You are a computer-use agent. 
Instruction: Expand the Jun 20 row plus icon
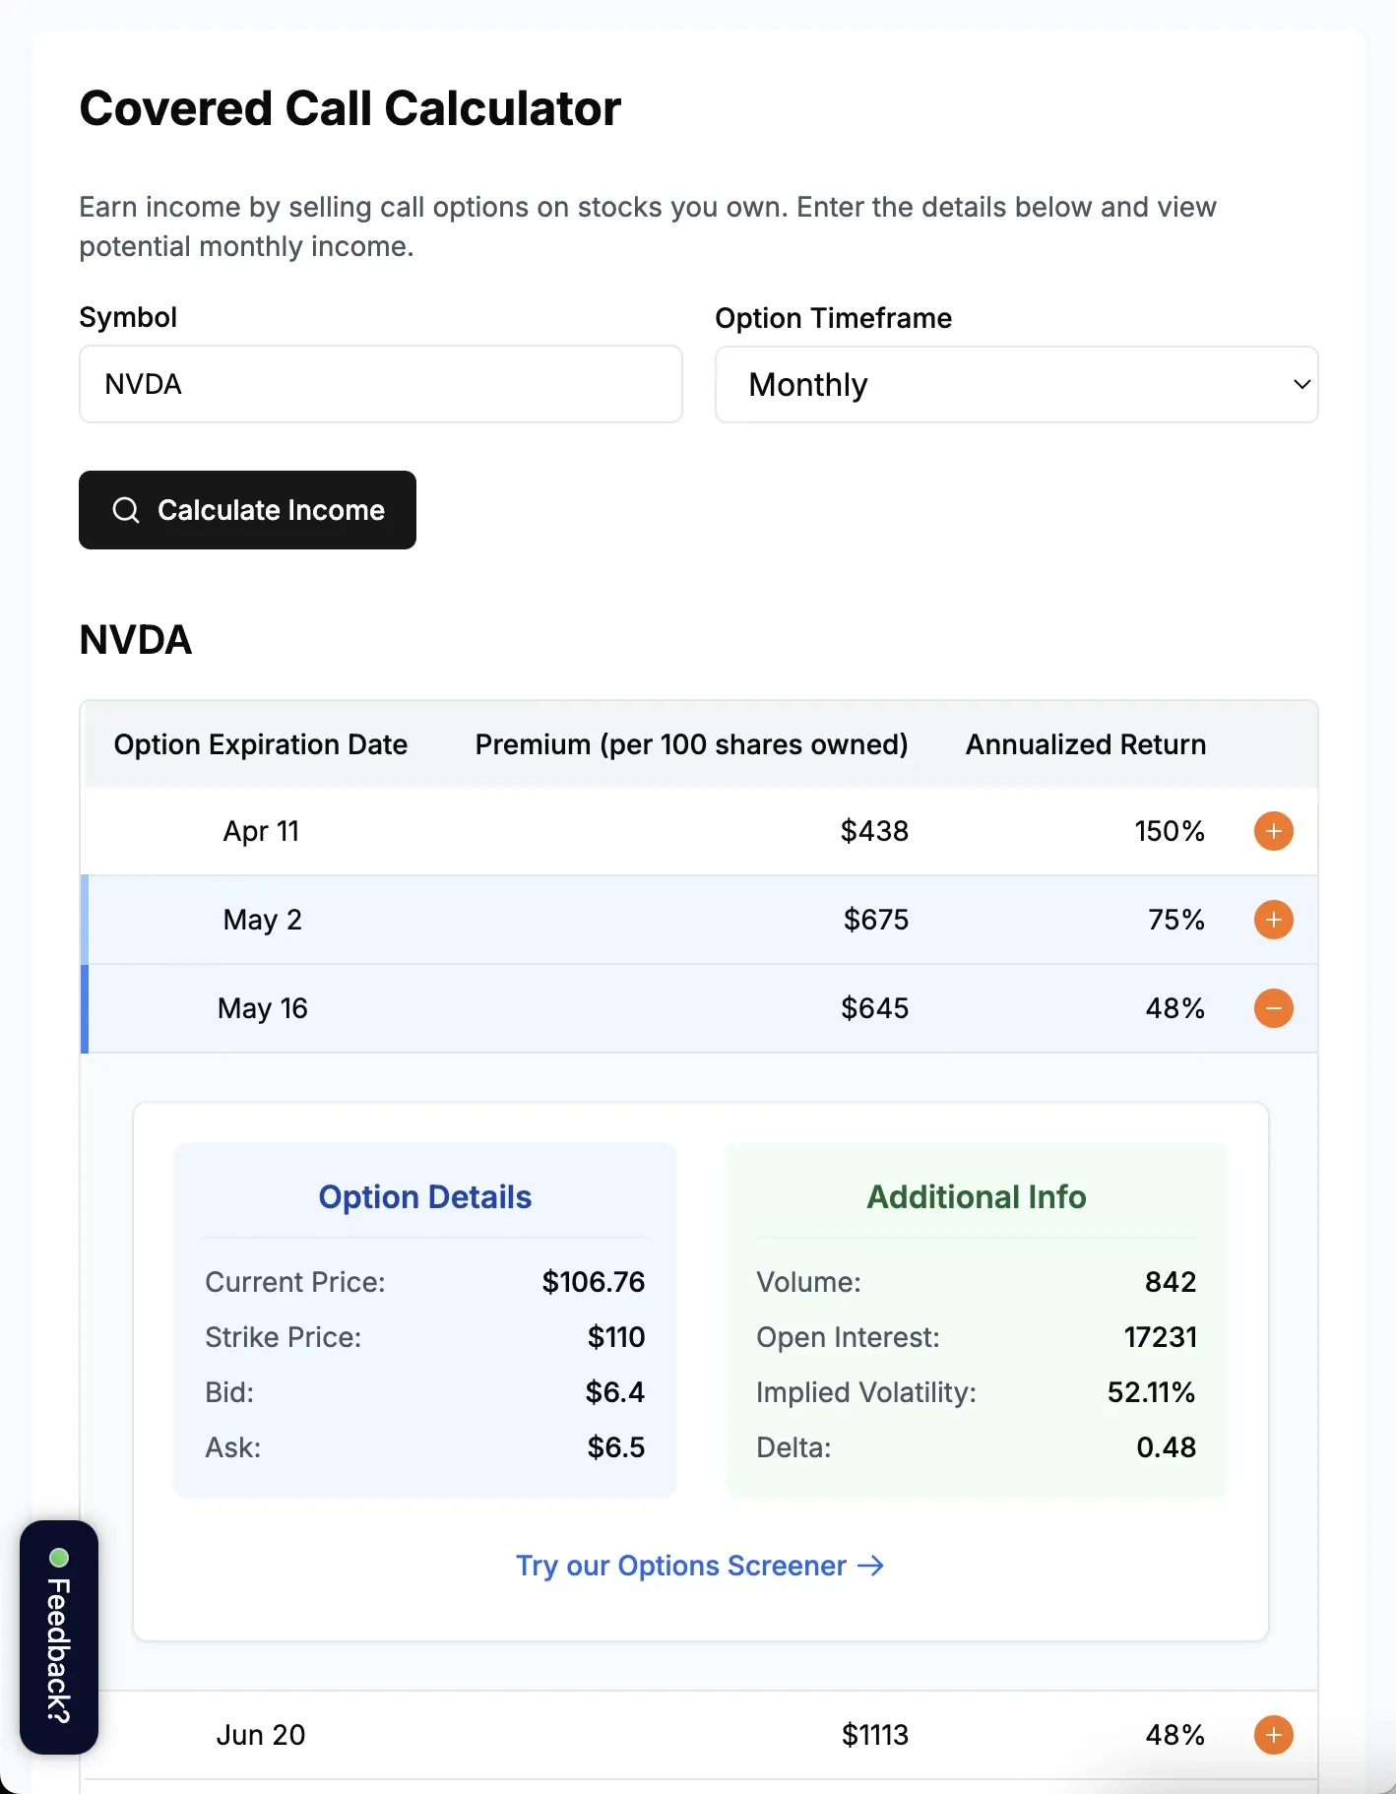click(x=1273, y=1735)
